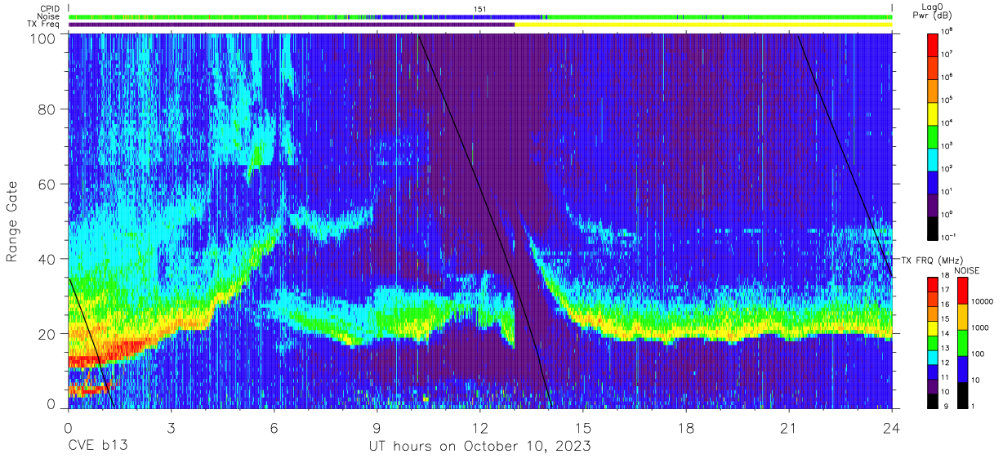Click y-axis tick label '20'
Viewport: 1003px width, 463px height.
click(x=47, y=334)
